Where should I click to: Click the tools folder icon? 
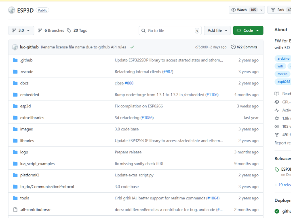(15, 198)
